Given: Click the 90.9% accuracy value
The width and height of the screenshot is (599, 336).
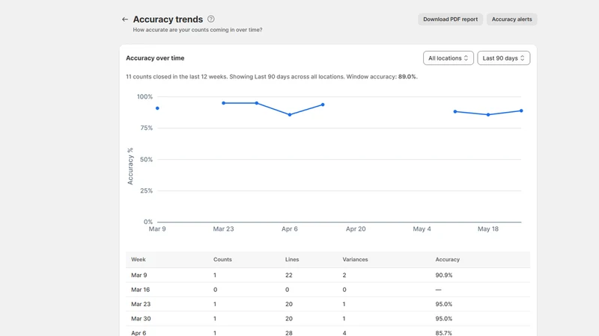Looking at the screenshot, I should click(x=444, y=275).
